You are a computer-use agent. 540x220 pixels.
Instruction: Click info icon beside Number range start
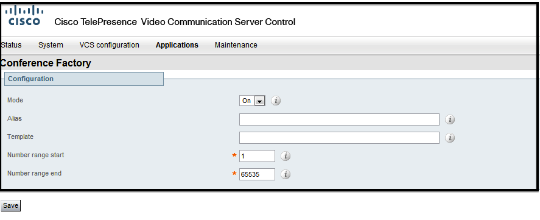[x=286, y=156]
